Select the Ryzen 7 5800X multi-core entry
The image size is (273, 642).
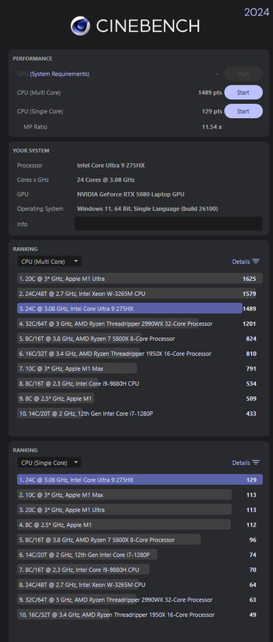tap(139, 338)
